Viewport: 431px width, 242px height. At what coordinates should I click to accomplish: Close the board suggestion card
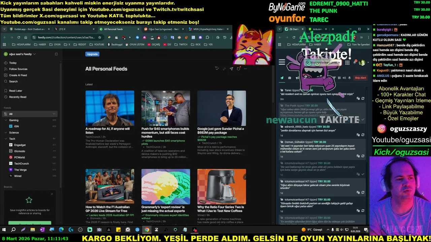(52, 194)
